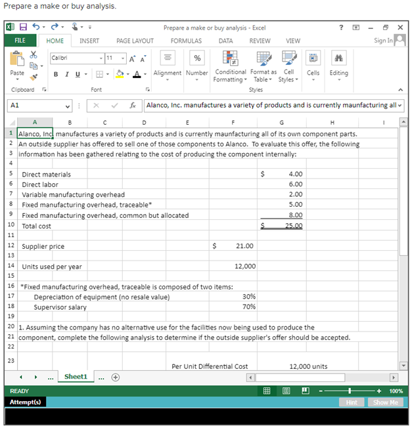Click the Redo arrow icon
This screenshot has width=410, height=428.
pyautogui.click(x=55, y=26)
